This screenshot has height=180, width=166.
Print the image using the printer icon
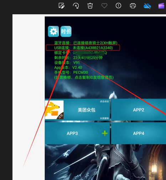click(133, 6)
